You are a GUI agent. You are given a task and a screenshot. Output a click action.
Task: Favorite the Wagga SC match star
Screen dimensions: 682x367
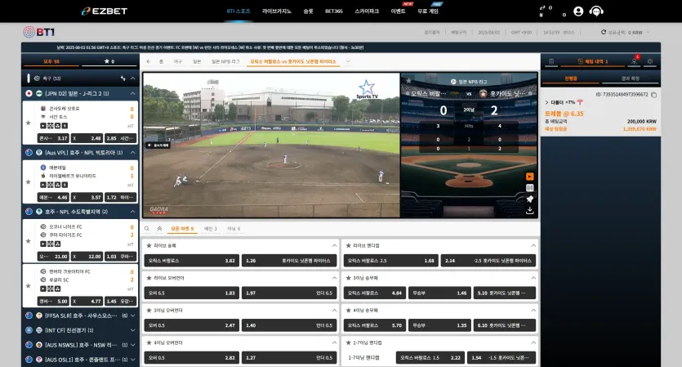pyautogui.click(x=29, y=285)
